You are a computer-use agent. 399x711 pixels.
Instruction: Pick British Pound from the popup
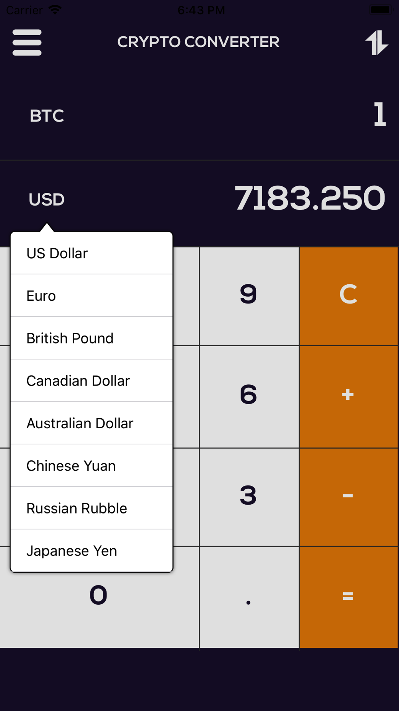click(x=91, y=338)
